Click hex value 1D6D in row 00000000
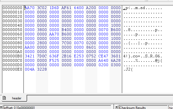 54,8
